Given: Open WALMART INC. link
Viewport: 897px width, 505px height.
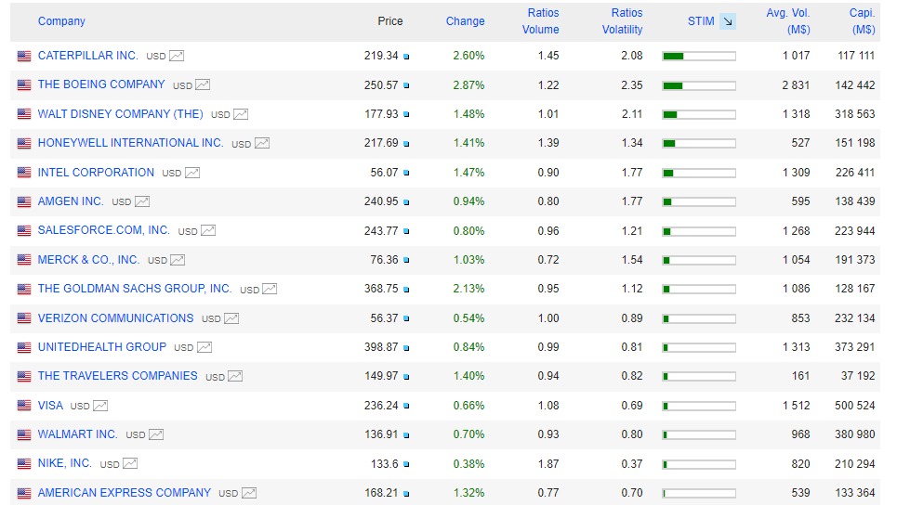Looking at the screenshot, I should 77,434.
